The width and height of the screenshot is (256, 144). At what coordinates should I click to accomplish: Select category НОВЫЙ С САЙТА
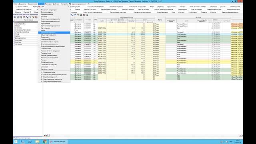click(x=20, y=24)
